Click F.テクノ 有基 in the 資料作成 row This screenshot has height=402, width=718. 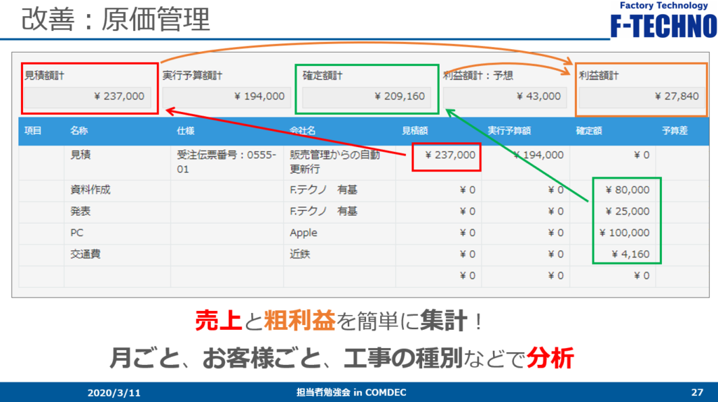point(340,190)
